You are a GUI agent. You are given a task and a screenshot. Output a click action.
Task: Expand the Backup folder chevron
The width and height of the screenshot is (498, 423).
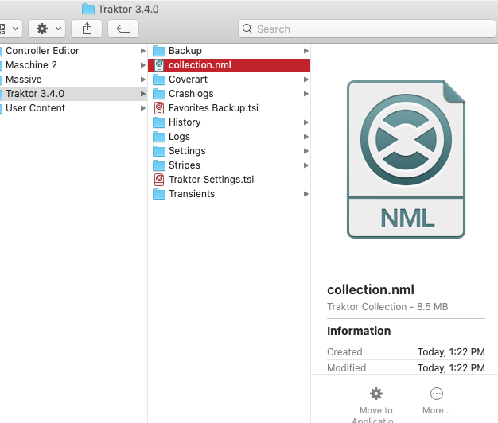point(305,51)
